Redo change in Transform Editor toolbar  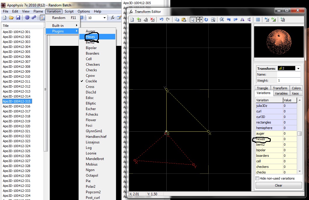pyautogui.click(x=168, y=20)
